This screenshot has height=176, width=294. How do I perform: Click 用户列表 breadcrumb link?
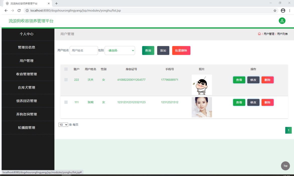click(282, 34)
